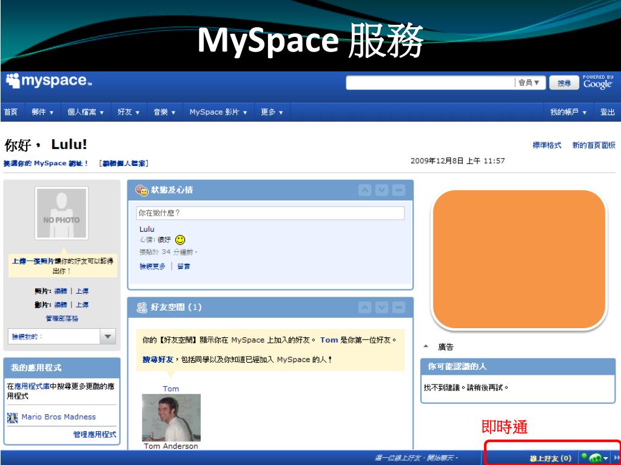621x465 pixels.
Task: Open the 更多 dropdown menu
Action: point(272,112)
